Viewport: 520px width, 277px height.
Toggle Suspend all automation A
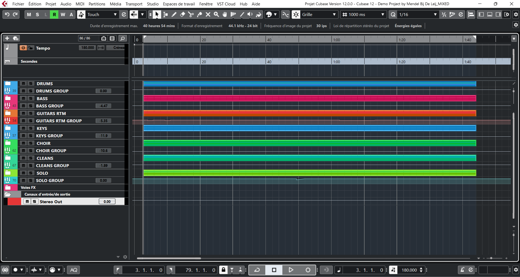[71, 15]
